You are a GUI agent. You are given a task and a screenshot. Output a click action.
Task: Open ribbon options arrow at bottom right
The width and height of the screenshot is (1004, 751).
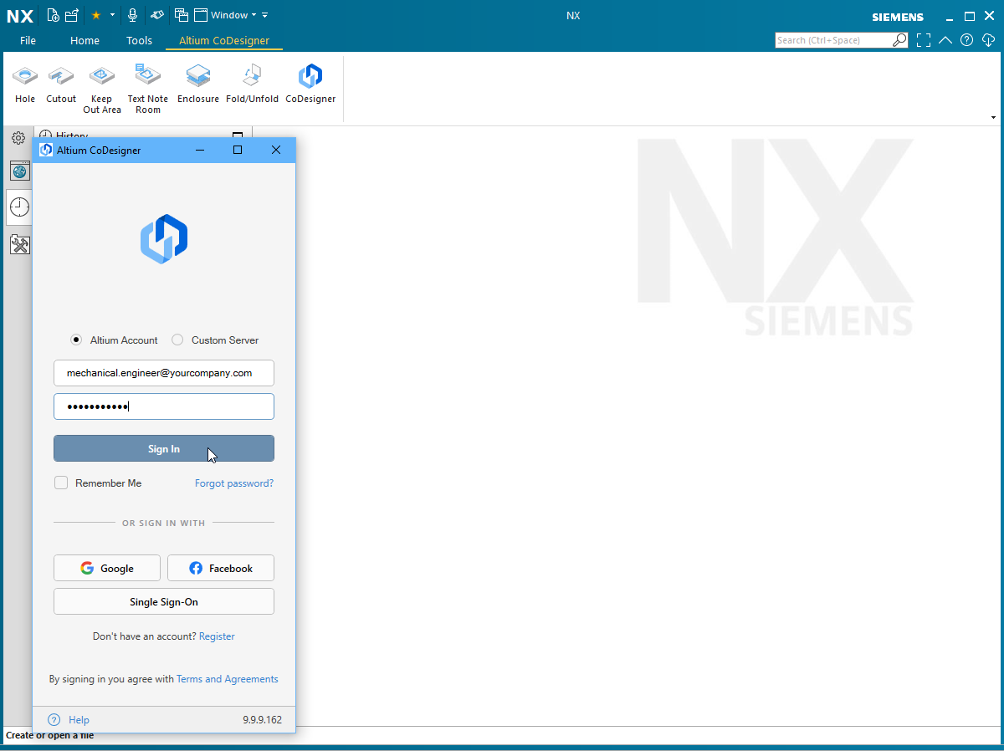[x=993, y=118]
